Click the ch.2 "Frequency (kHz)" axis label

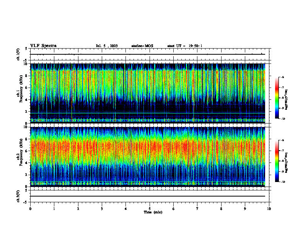point(21,152)
